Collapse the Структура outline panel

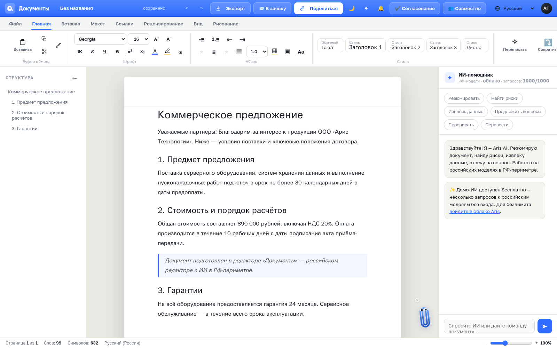[74, 78]
